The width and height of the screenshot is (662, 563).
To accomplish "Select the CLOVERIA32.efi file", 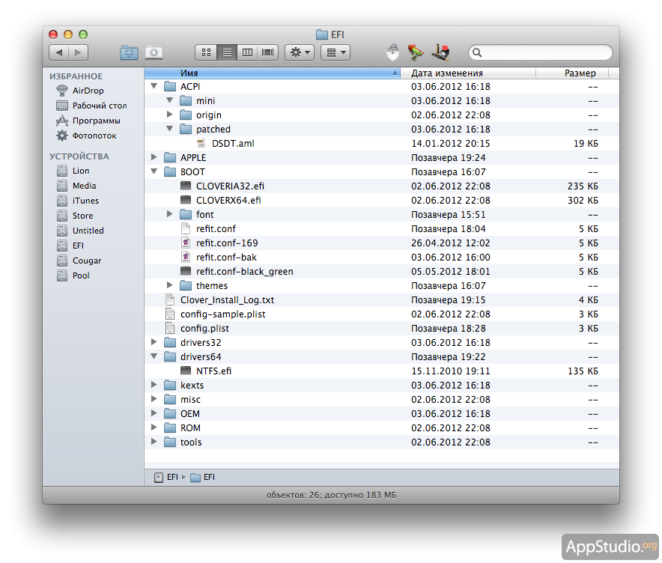I will [x=382, y=186].
